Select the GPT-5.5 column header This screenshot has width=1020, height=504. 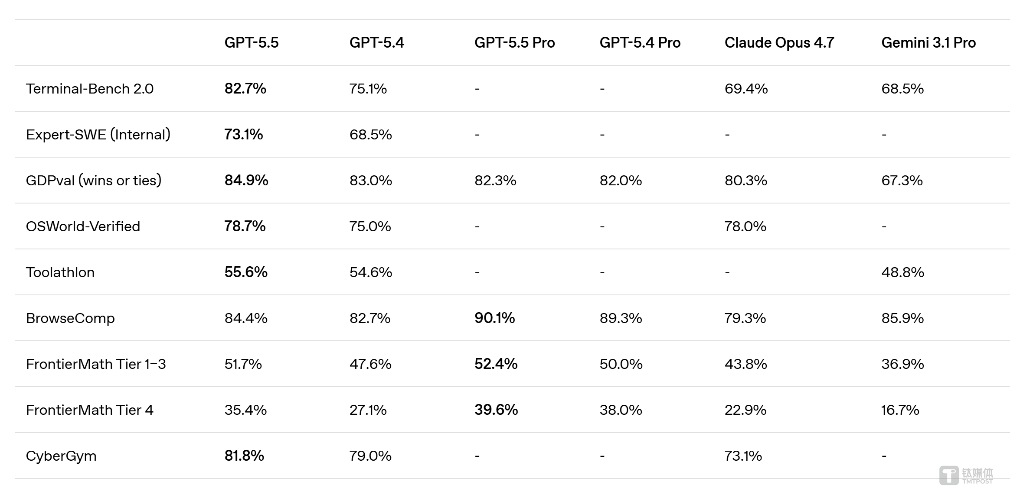pos(252,42)
